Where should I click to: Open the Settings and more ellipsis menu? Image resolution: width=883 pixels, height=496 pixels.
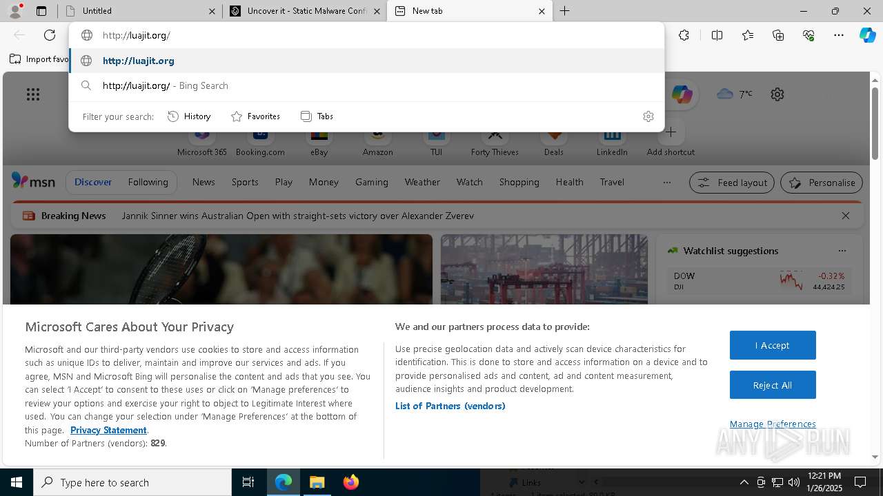pyautogui.click(x=839, y=35)
